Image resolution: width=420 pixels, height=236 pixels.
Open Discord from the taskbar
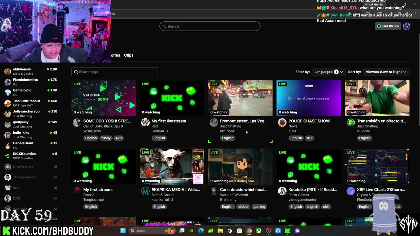[297, 231]
